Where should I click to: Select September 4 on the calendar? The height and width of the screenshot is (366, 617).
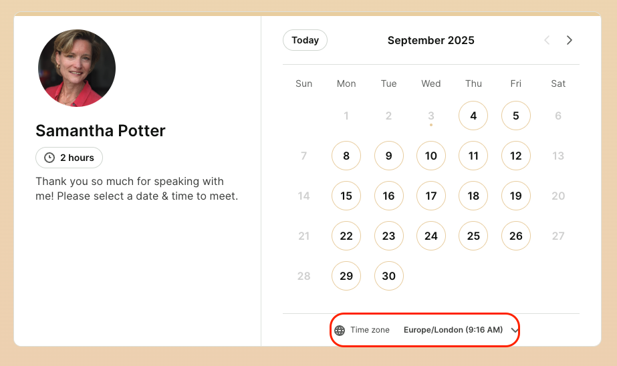tap(473, 116)
